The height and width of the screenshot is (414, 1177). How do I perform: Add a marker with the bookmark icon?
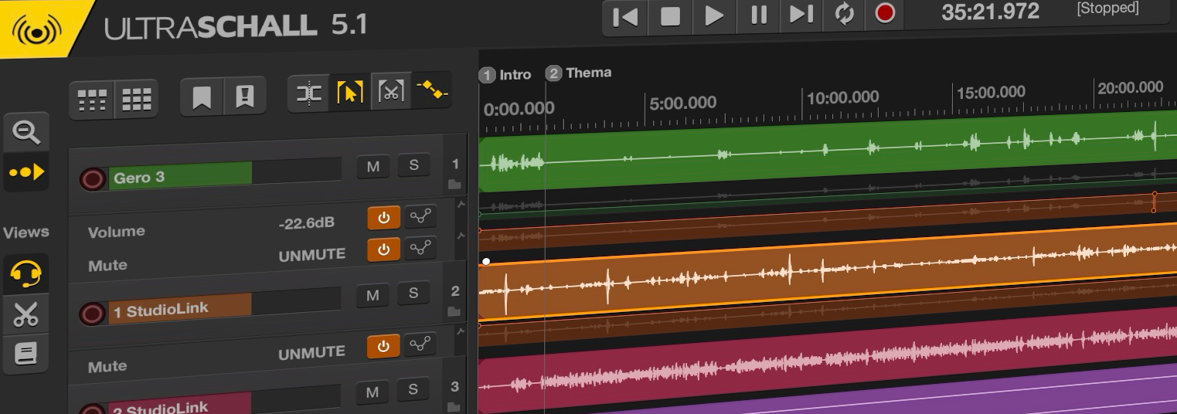(x=202, y=97)
